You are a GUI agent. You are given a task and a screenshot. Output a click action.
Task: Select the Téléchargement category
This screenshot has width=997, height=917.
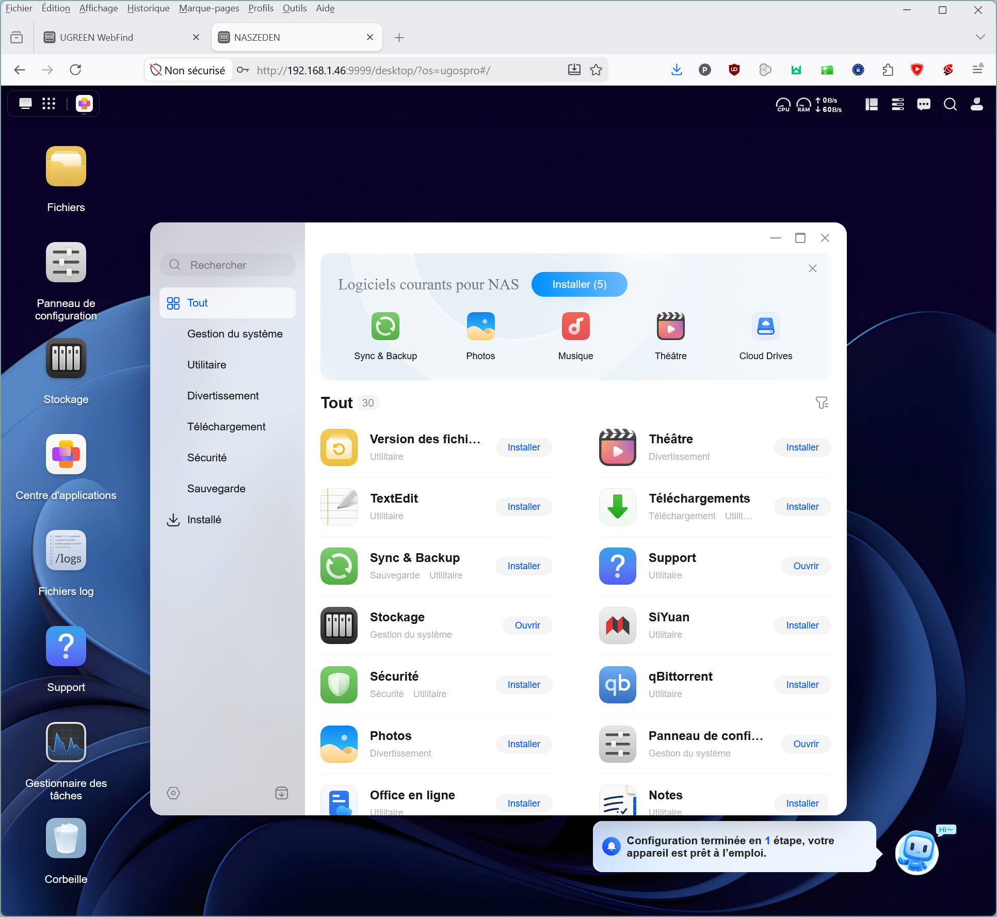coord(228,427)
